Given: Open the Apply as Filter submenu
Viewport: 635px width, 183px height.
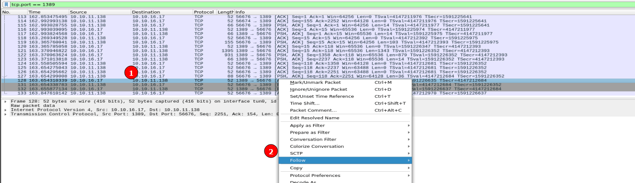Looking at the screenshot, I should coord(345,126).
